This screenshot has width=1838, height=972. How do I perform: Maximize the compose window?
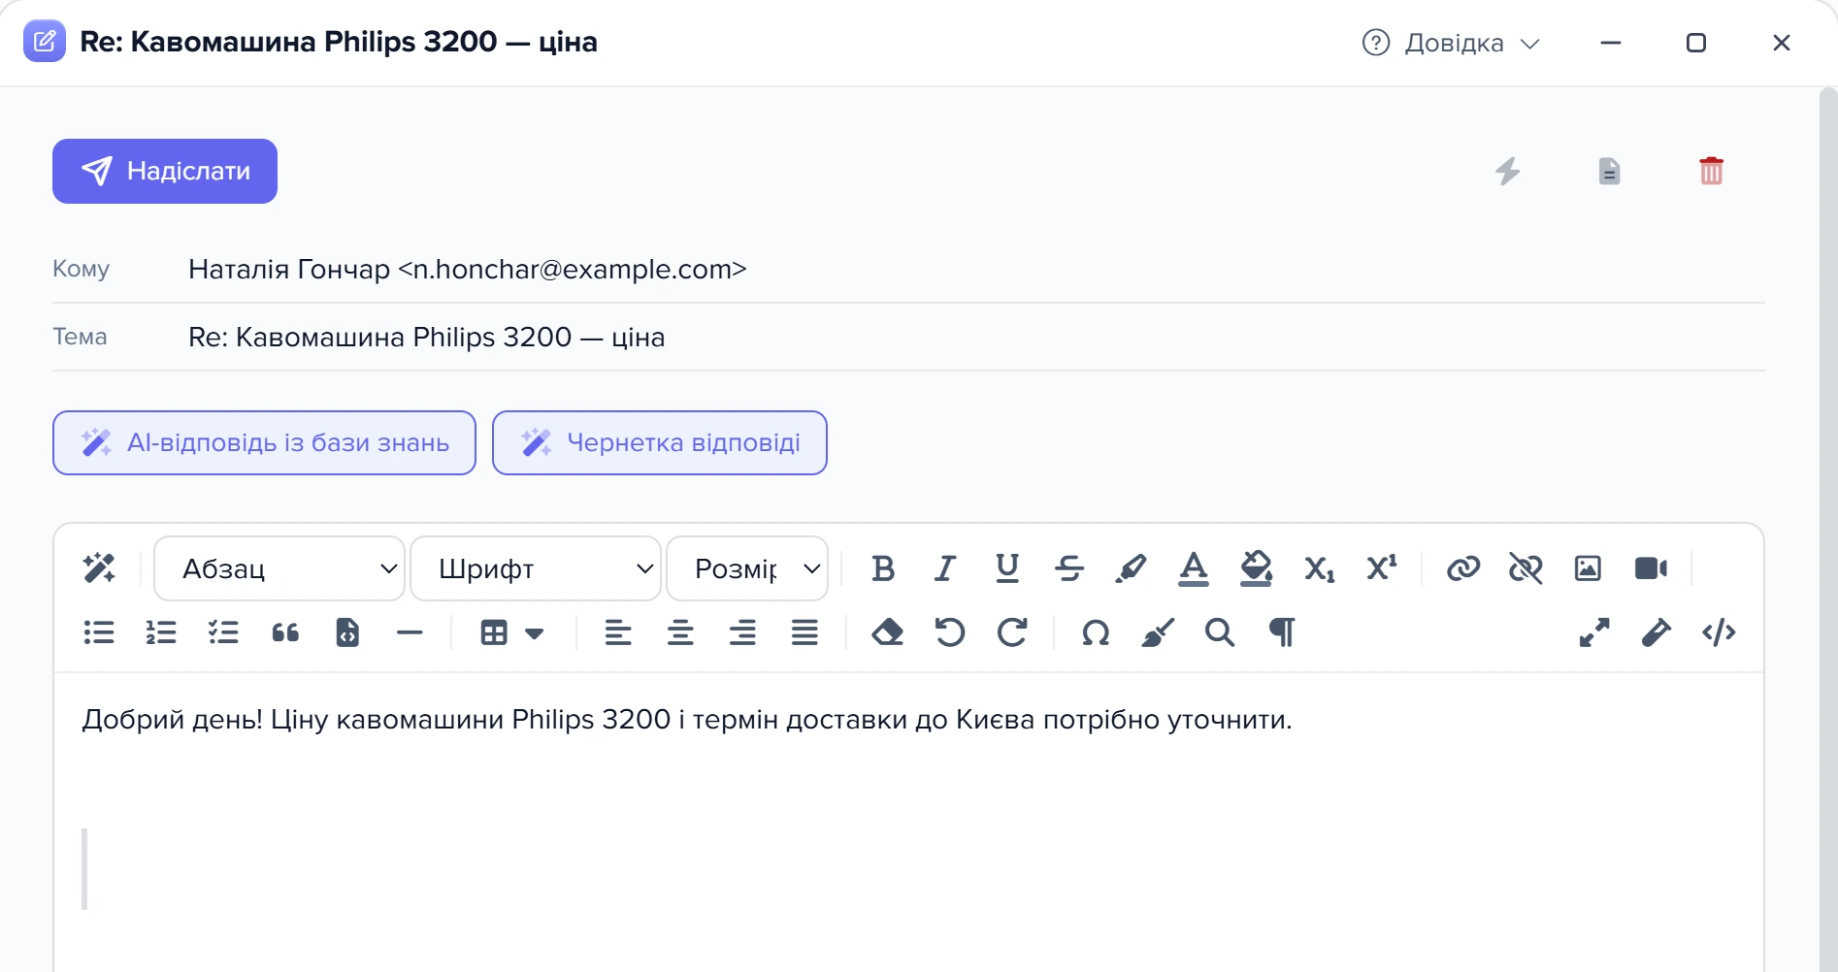point(1696,43)
